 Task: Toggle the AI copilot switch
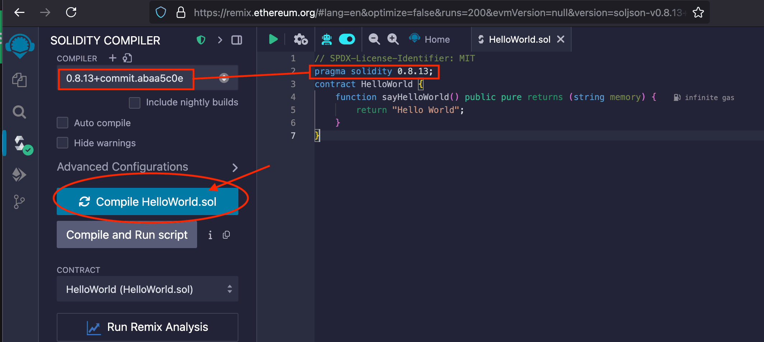[x=347, y=39]
